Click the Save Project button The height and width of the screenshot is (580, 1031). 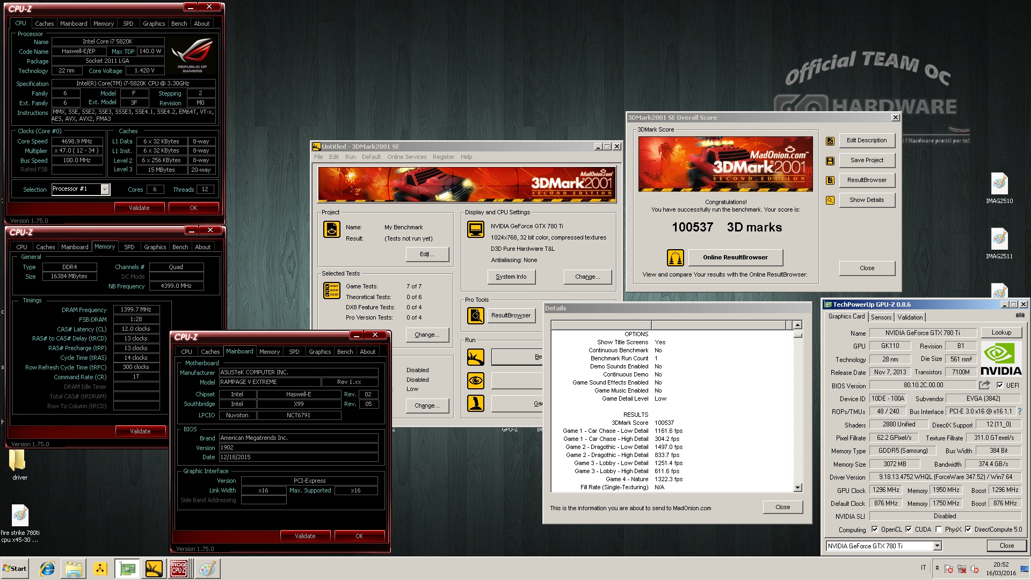867,160
